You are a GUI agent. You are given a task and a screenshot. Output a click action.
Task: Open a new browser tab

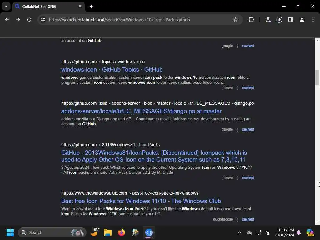[91, 6]
